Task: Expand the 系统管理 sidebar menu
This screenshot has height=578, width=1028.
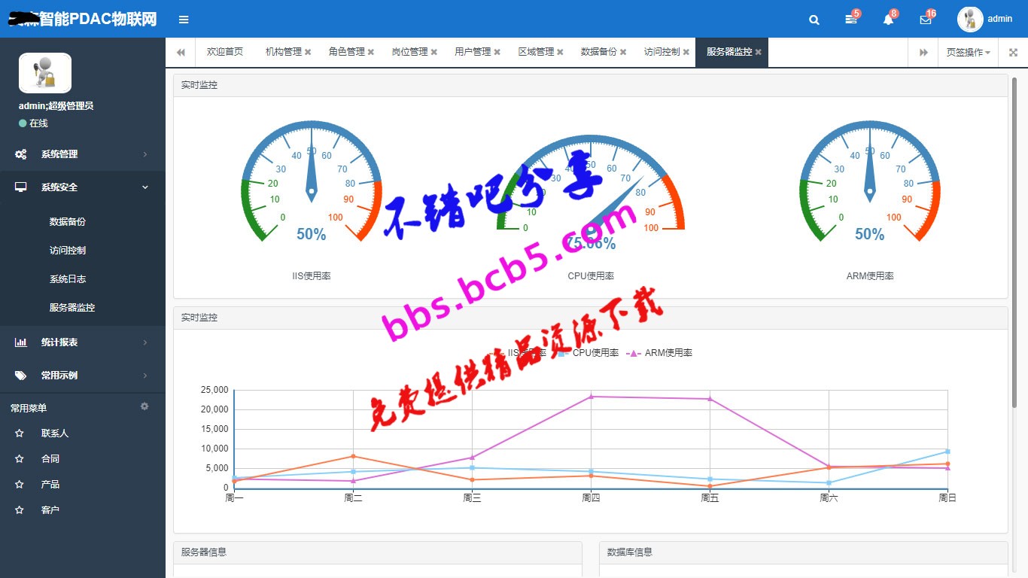Action: (x=83, y=154)
